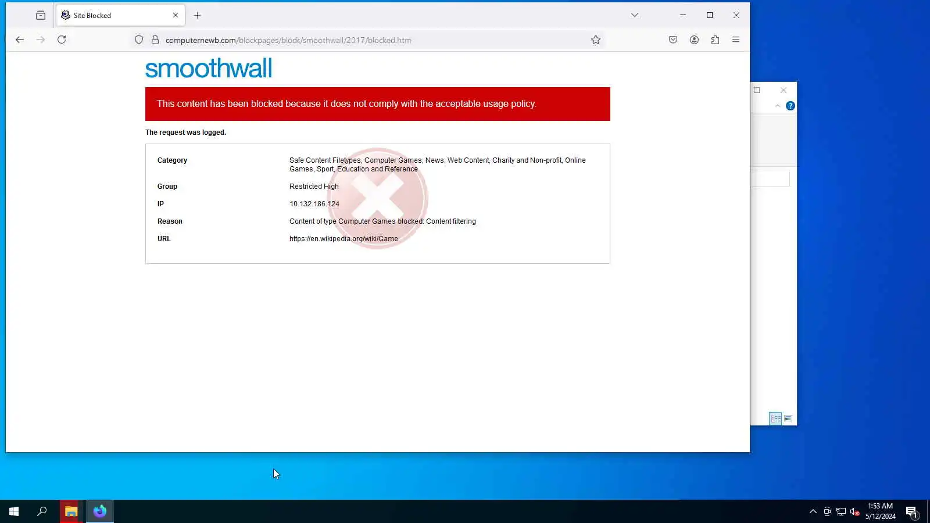Viewport: 930px width, 523px height.
Task: Open the Action Center notifications icon
Action: pos(911,511)
